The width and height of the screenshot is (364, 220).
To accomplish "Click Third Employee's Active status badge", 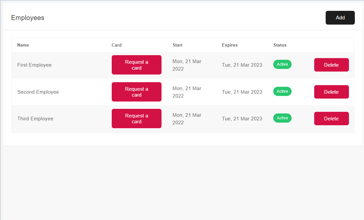I will [282, 118].
